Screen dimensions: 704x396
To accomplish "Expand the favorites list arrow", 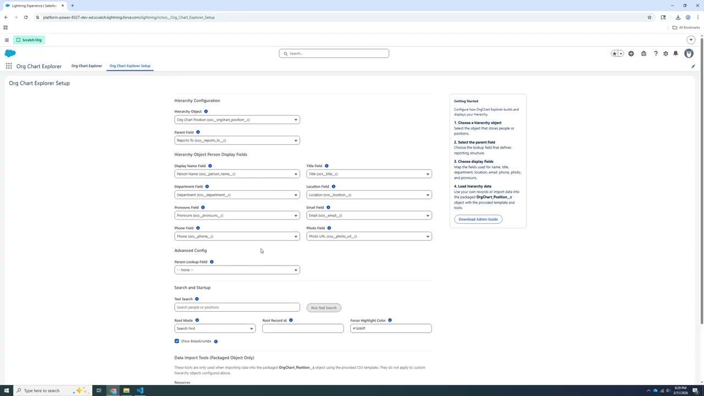I will point(621,53).
